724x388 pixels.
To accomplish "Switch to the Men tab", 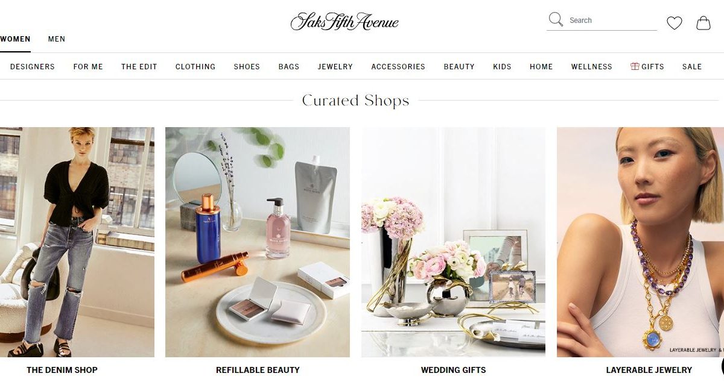I will tap(57, 39).
